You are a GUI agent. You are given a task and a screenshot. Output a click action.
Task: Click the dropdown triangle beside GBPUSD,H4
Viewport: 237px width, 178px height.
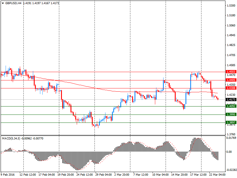click(x=3, y=3)
